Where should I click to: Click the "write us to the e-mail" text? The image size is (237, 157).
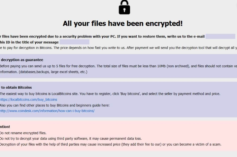[x=185, y=36]
